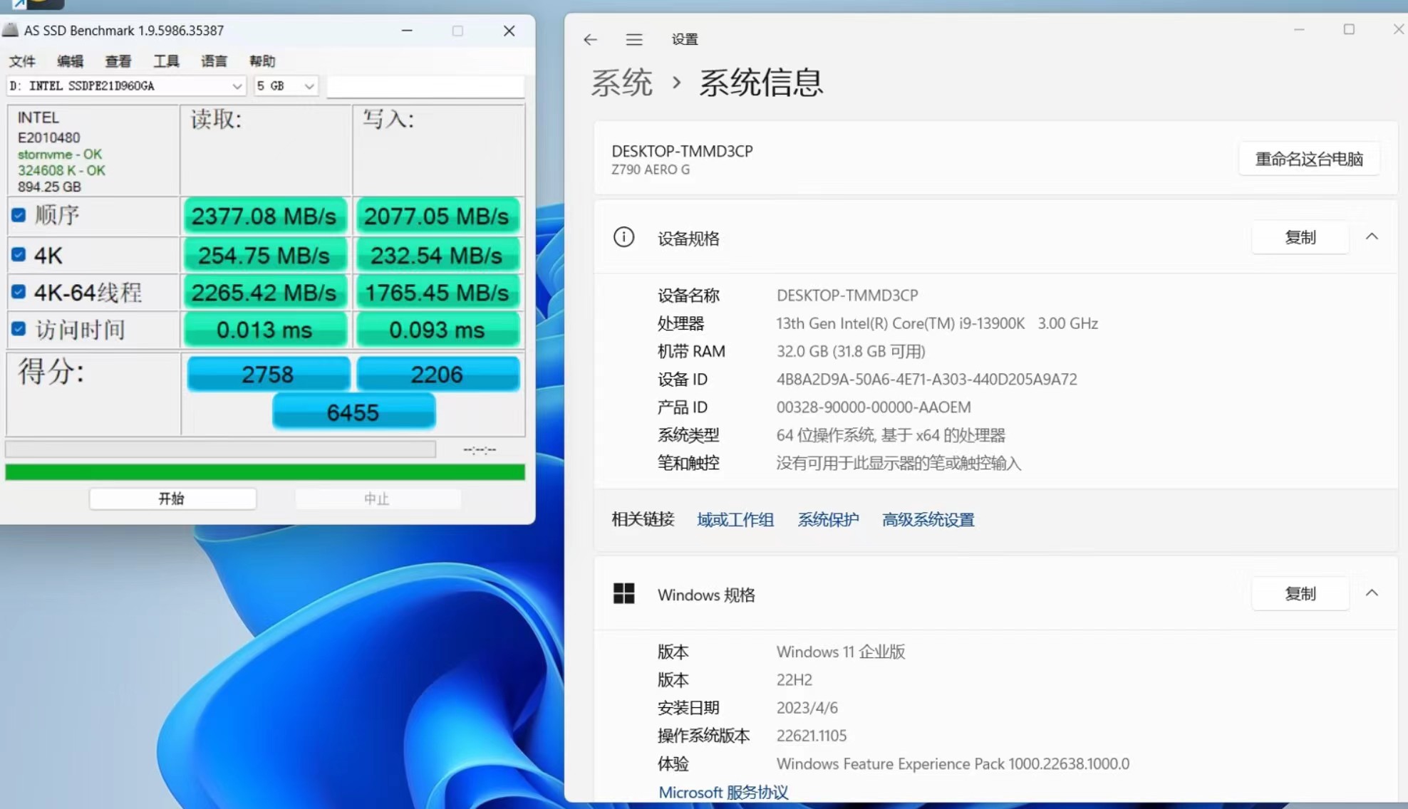
Task: Click the gray current test progress bar
Action: (220, 449)
